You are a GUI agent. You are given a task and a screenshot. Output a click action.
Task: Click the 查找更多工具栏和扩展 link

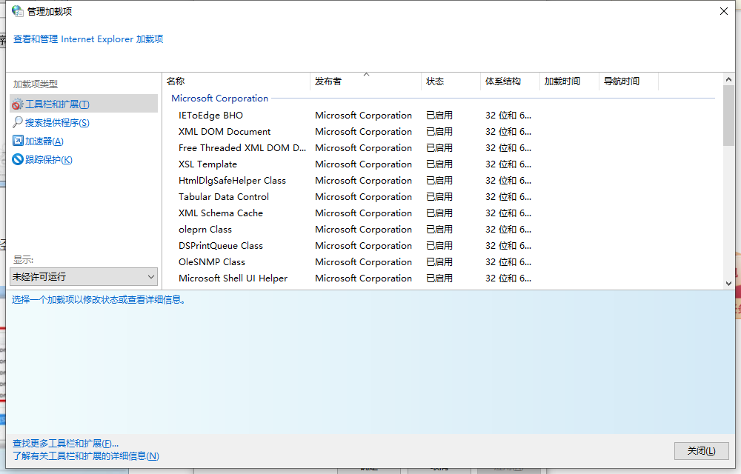pos(66,443)
